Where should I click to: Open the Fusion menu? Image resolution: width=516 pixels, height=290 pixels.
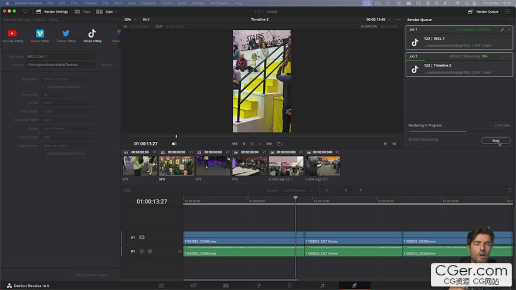point(167,3)
